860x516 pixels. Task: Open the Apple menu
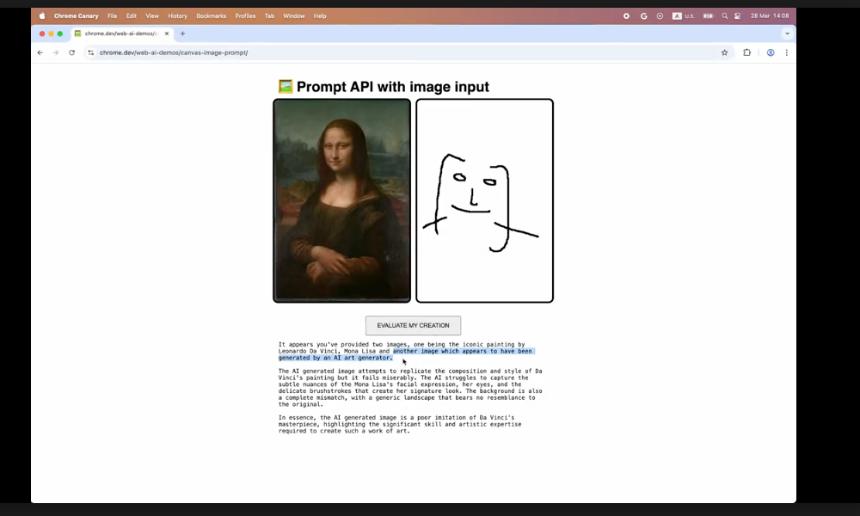coord(42,15)
